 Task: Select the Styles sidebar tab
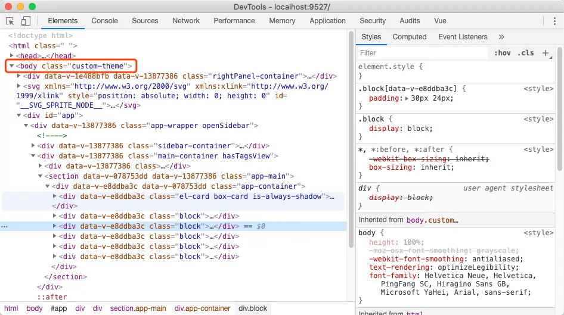(371, 37)
